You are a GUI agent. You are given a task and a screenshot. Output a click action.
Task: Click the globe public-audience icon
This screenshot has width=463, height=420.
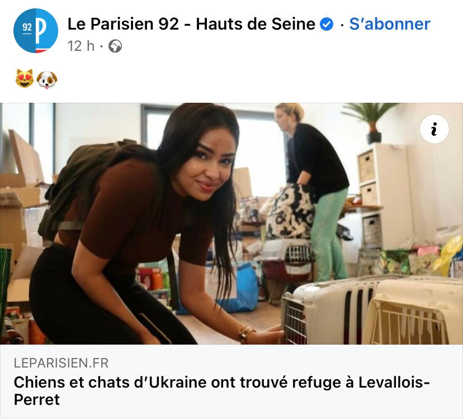tap(115, 46)
